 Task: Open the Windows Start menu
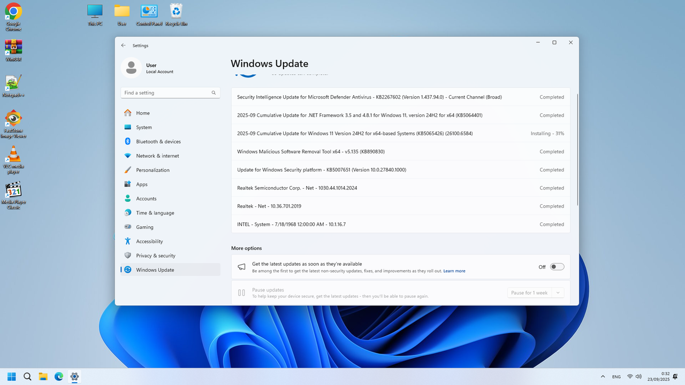[12, 376]
